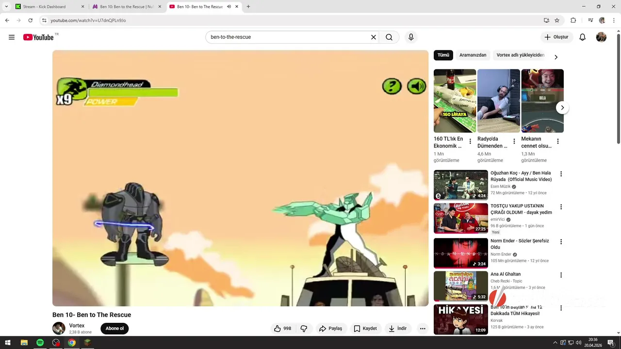The width and height of the screenshot is (621, 349).
Task: Select the Aramanızdan filter chip
Action: [x=473, y=55]
